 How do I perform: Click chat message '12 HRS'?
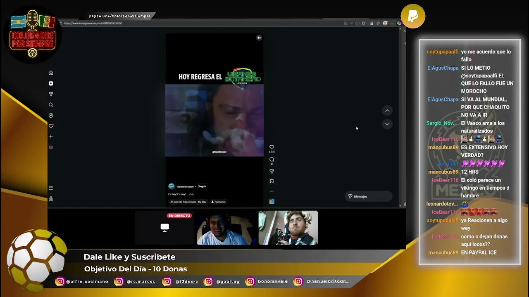coord(469,172)
